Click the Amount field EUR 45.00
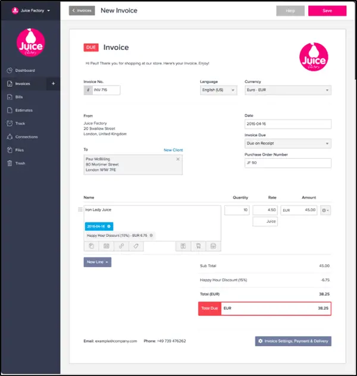 (299, 210)
